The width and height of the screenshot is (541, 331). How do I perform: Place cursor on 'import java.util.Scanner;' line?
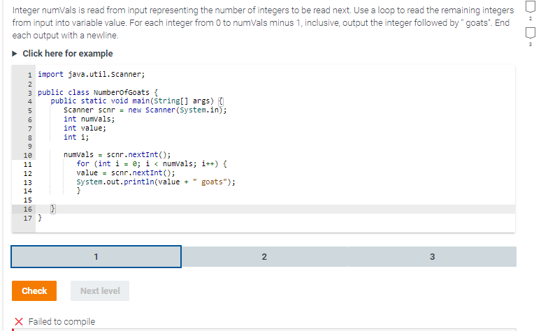click(92, 75)
